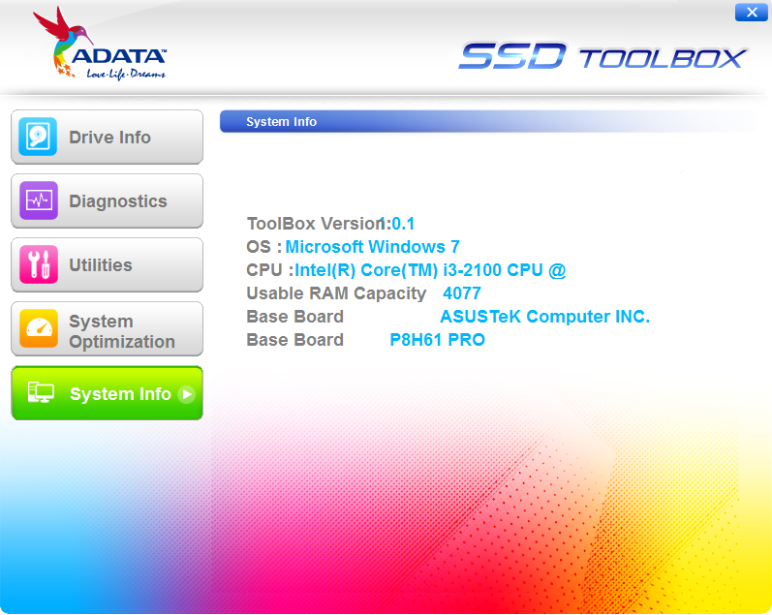This screenshot has width=772, height=615.
Task: Click the play arrow on System Info
Action: pyautogui.click(x=187, y=394)
